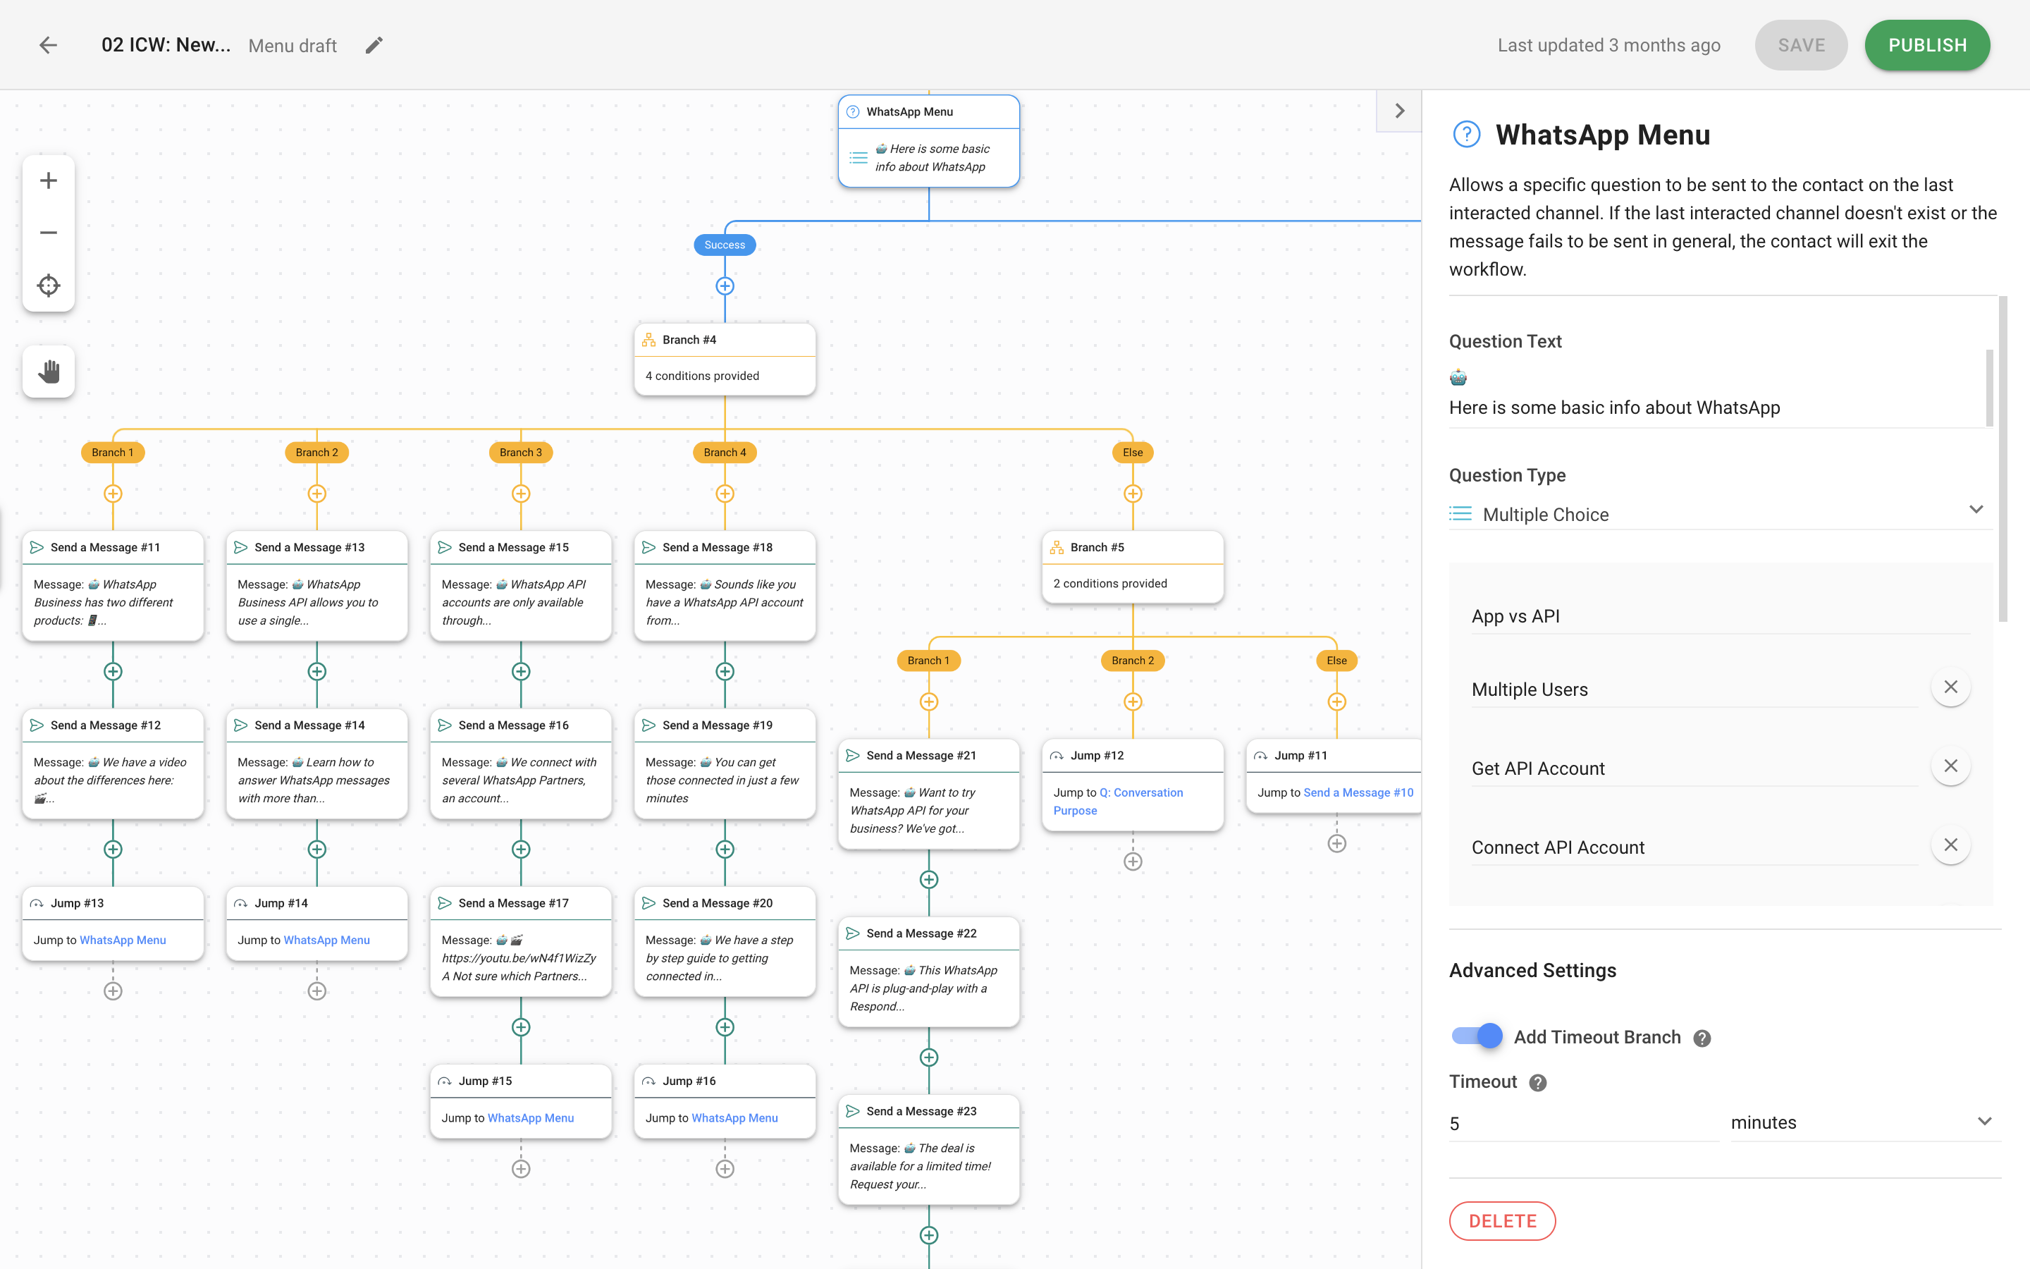Click the Success branch label
Screen dimensions: 2030x1269
coord(725,245)
